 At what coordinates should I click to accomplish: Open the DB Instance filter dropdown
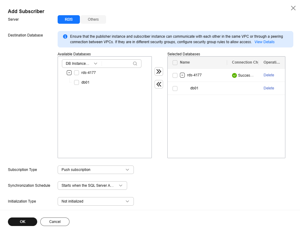82,64
